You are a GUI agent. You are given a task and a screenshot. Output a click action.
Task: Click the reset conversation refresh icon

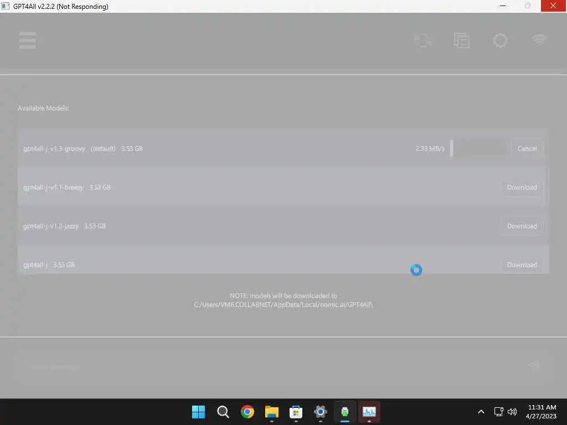[x=423, y=40]
